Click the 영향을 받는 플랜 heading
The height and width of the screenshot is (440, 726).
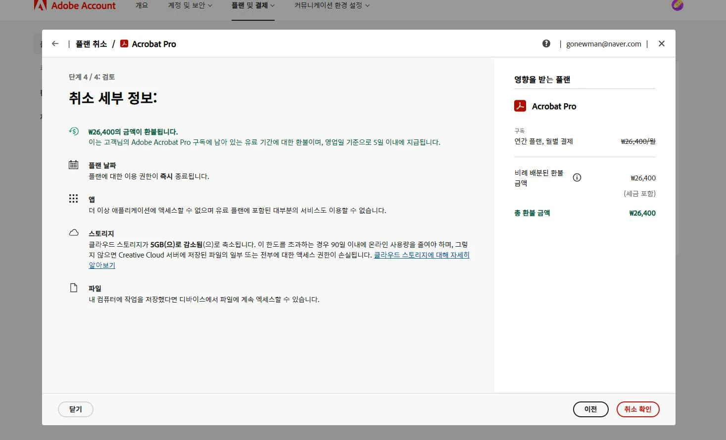[542, 80]
